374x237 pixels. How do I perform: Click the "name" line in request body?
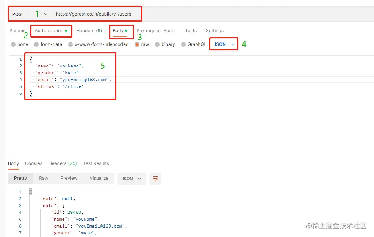coord(59,66)
